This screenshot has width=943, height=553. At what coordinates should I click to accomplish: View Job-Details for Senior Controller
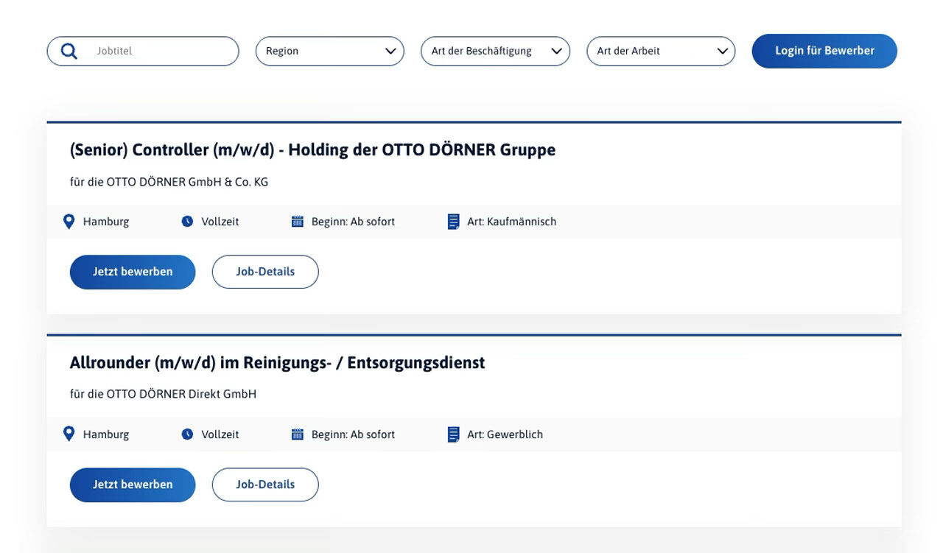pos(265,272)
